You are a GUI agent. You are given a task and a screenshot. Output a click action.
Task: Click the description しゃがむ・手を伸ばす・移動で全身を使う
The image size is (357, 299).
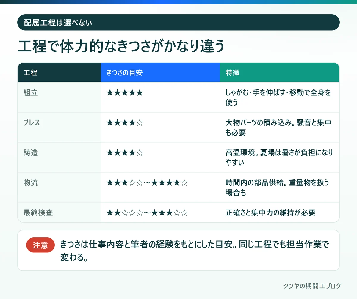[278, 97]
